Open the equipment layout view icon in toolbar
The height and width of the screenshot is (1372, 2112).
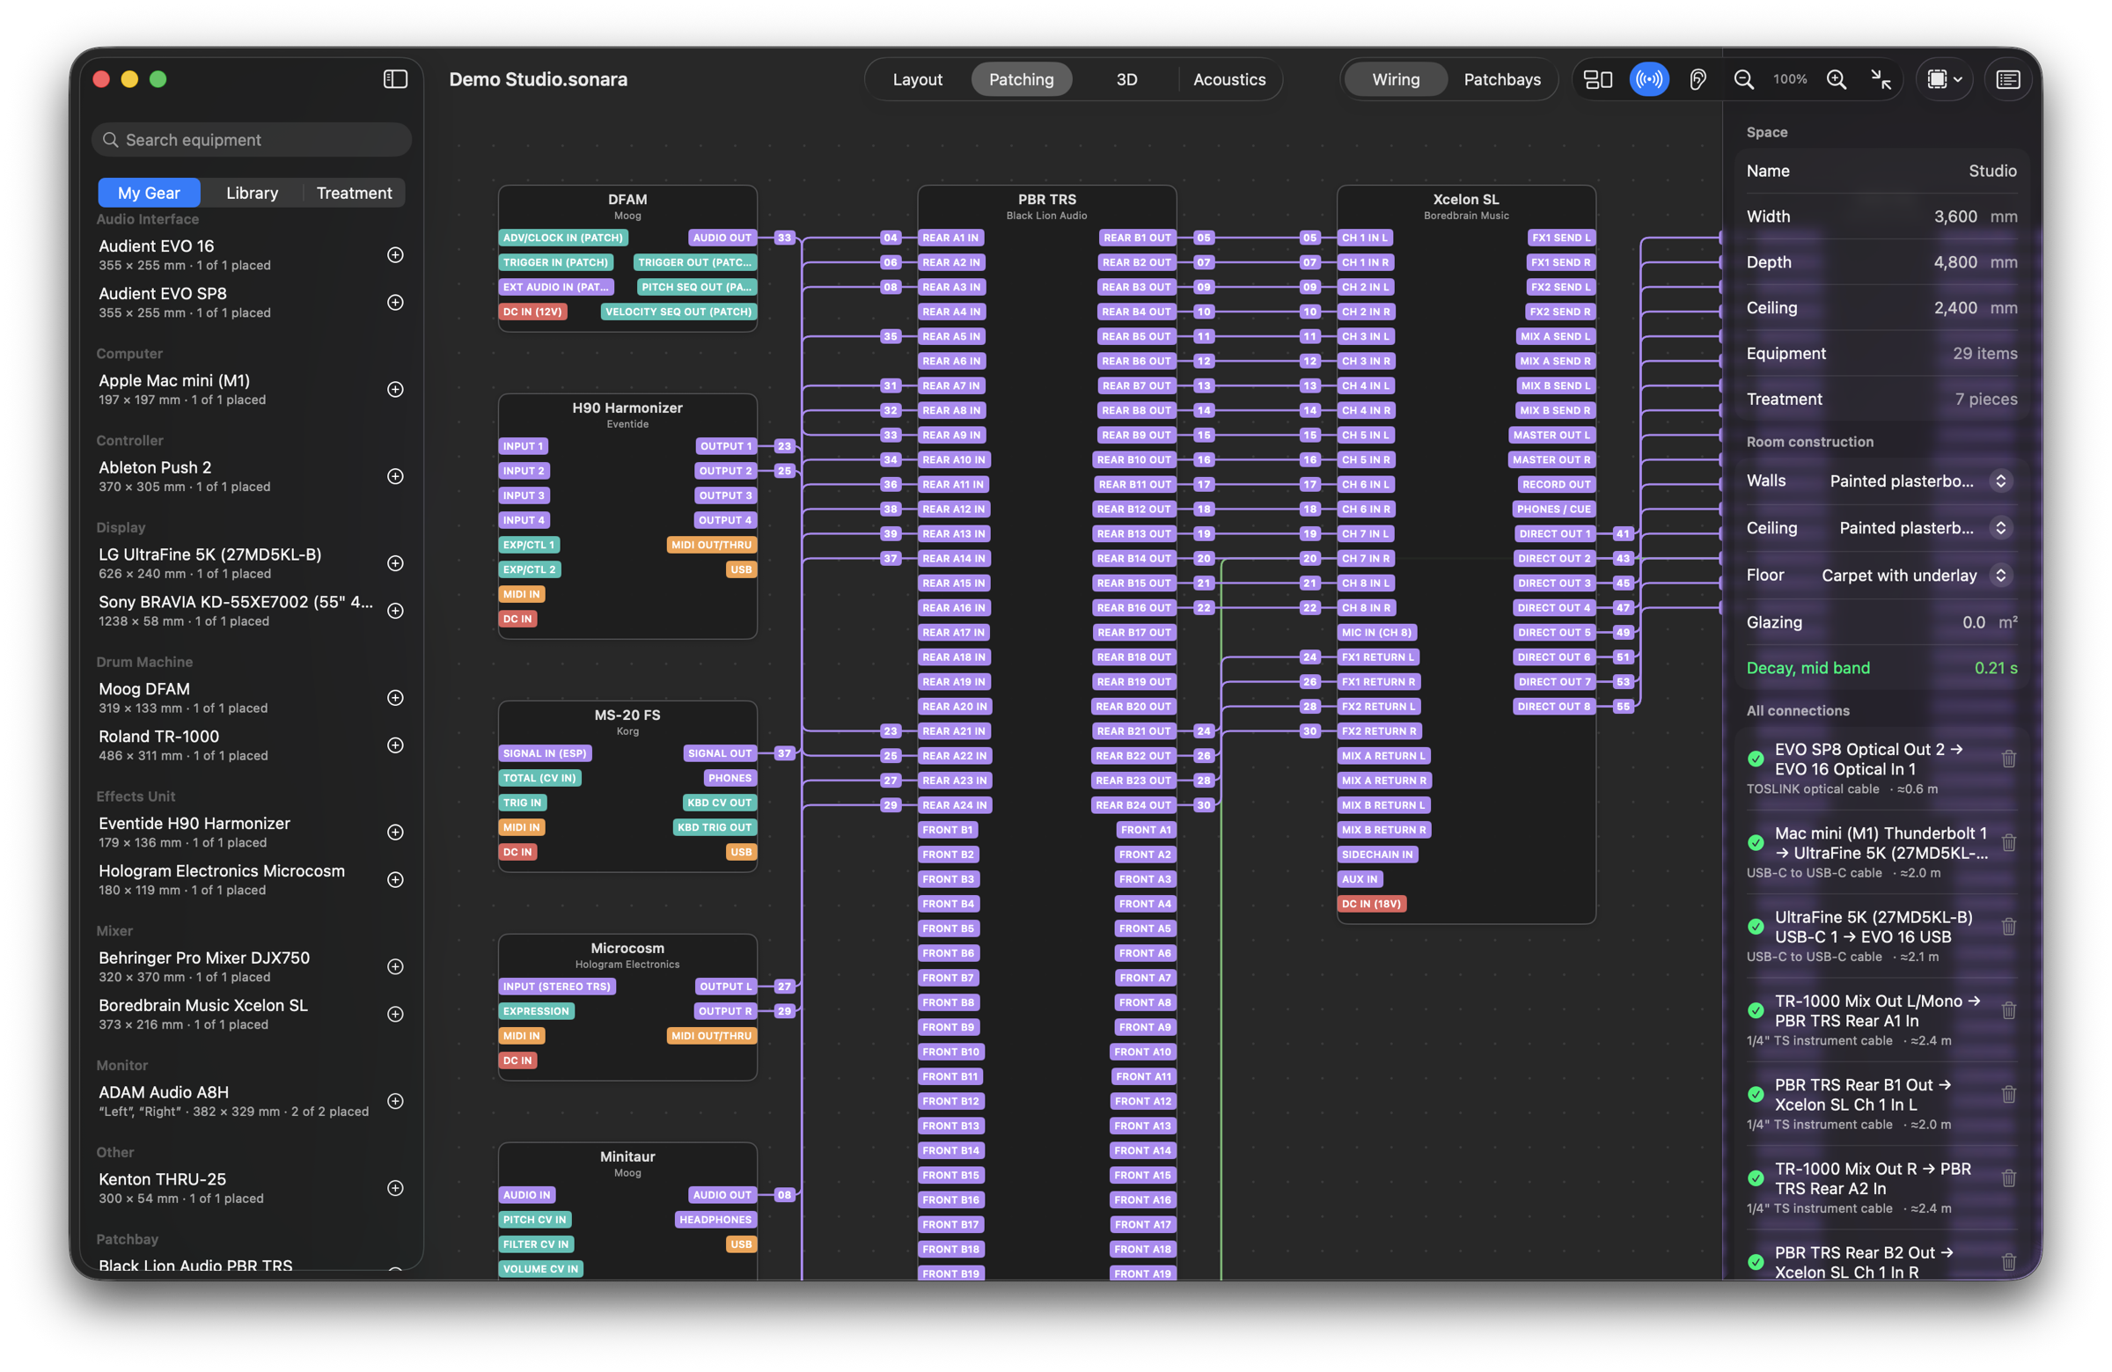1597,80
